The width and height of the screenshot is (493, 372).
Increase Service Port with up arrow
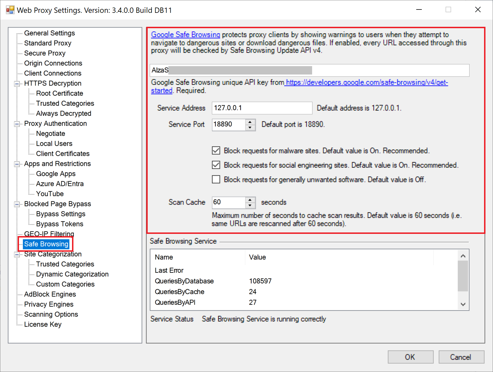[250, 122]
